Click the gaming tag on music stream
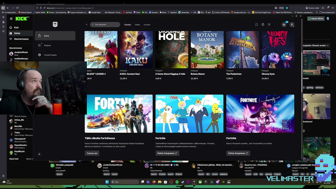This screenshot has height=189, width=336. [310, 88]
